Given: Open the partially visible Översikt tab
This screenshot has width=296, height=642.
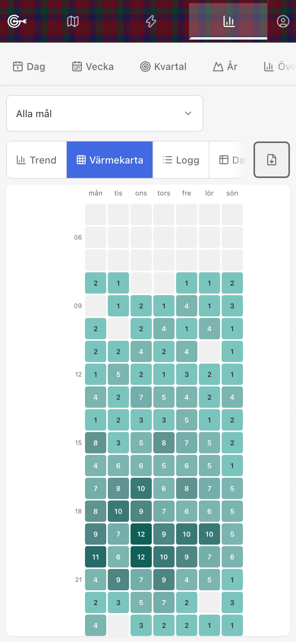Looking at the screenshot, I should point(280,67).
